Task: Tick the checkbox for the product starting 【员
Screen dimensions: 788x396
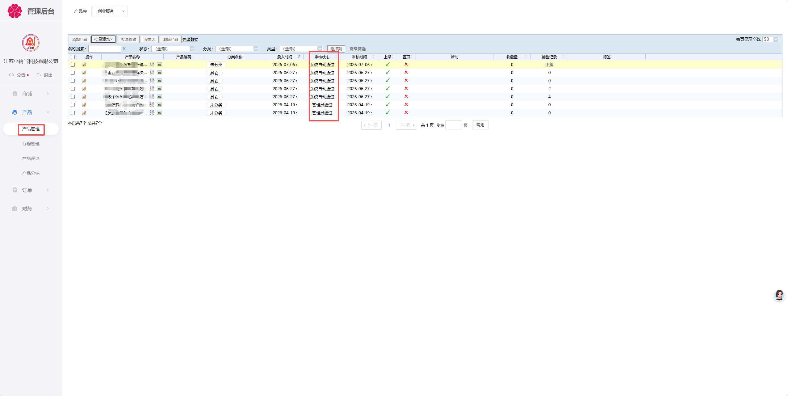Action: (73, 113)
